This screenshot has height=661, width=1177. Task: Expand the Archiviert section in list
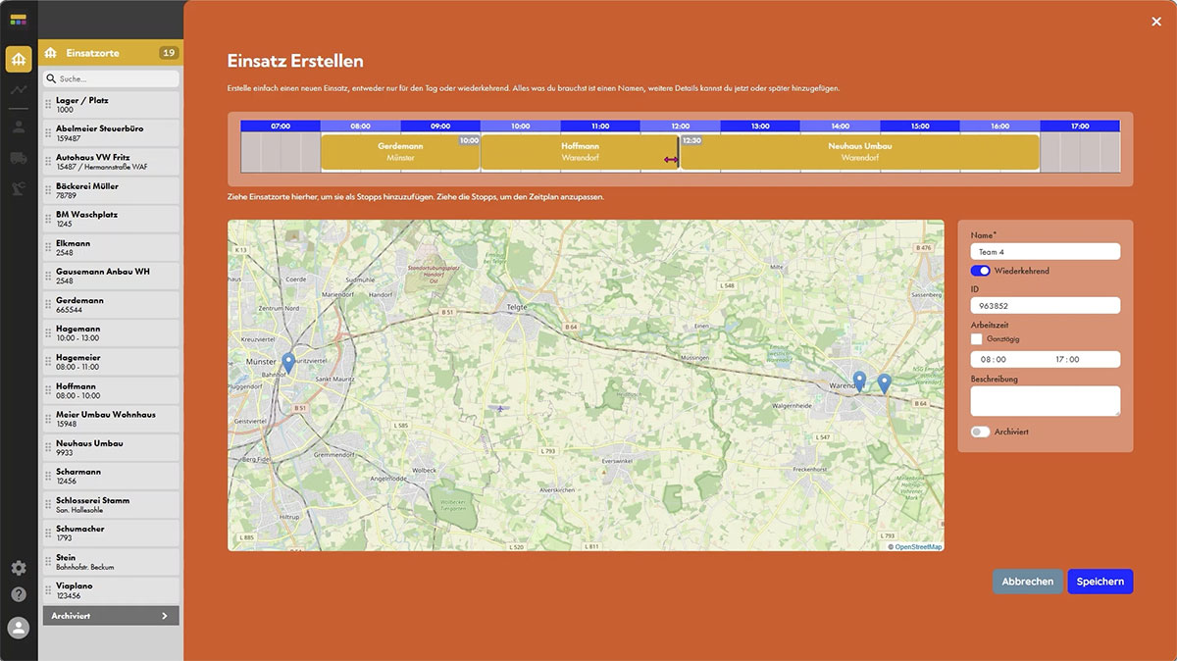tap(111, 616)
